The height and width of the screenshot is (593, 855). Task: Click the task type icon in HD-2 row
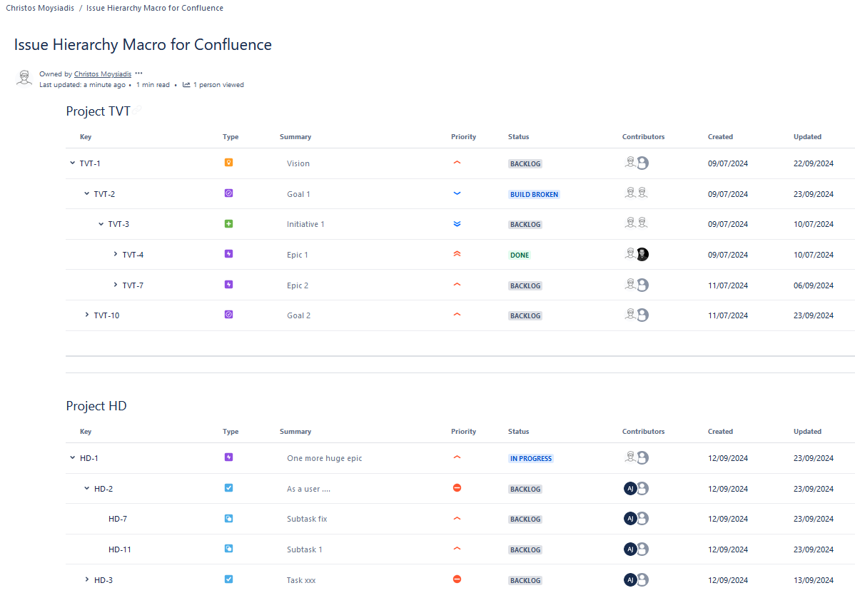pyautogui.click(x=228, y=488)
